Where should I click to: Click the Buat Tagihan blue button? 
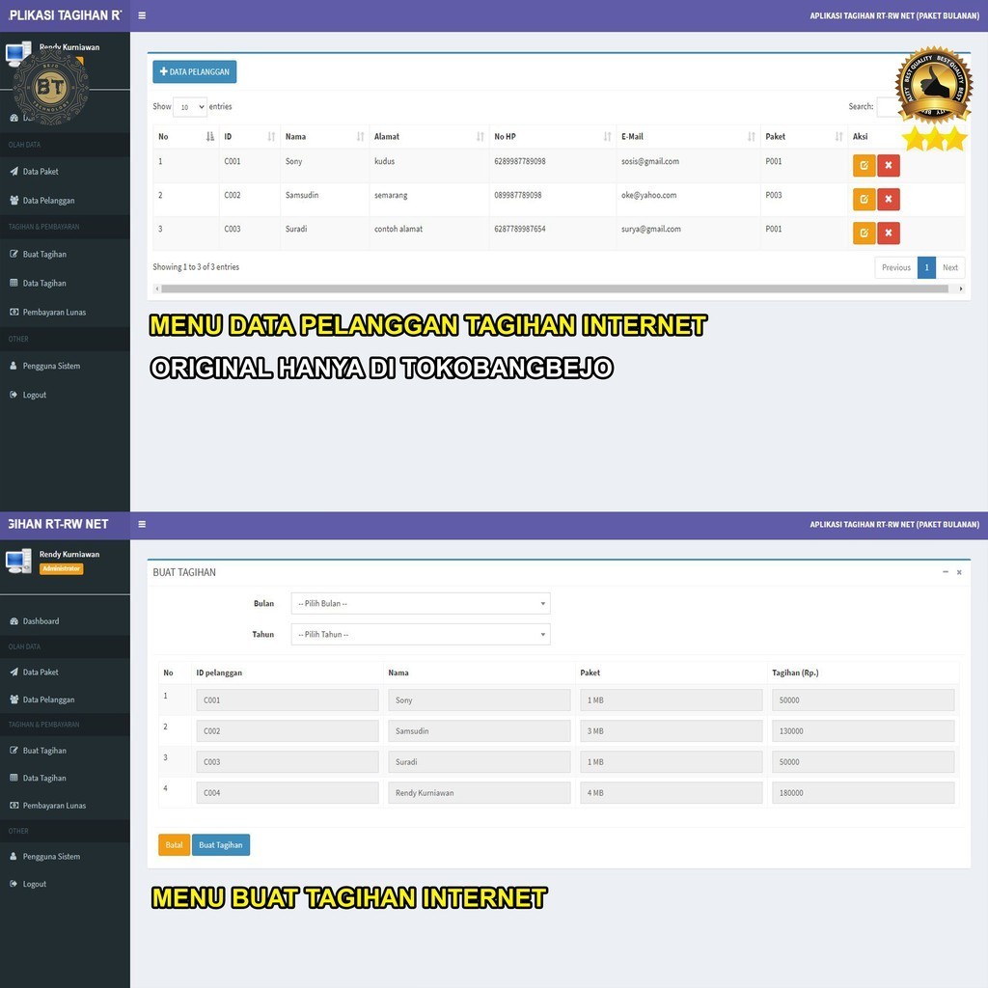click(x=221, y=845)
